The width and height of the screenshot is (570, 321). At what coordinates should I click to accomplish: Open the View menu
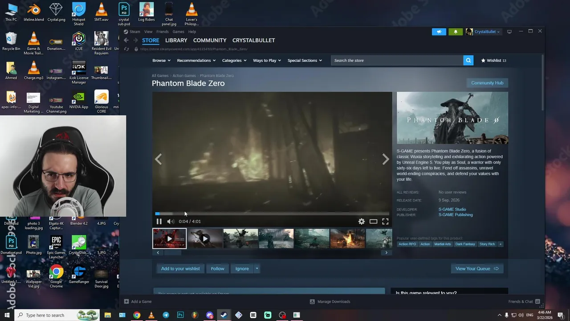coord(148,32)
